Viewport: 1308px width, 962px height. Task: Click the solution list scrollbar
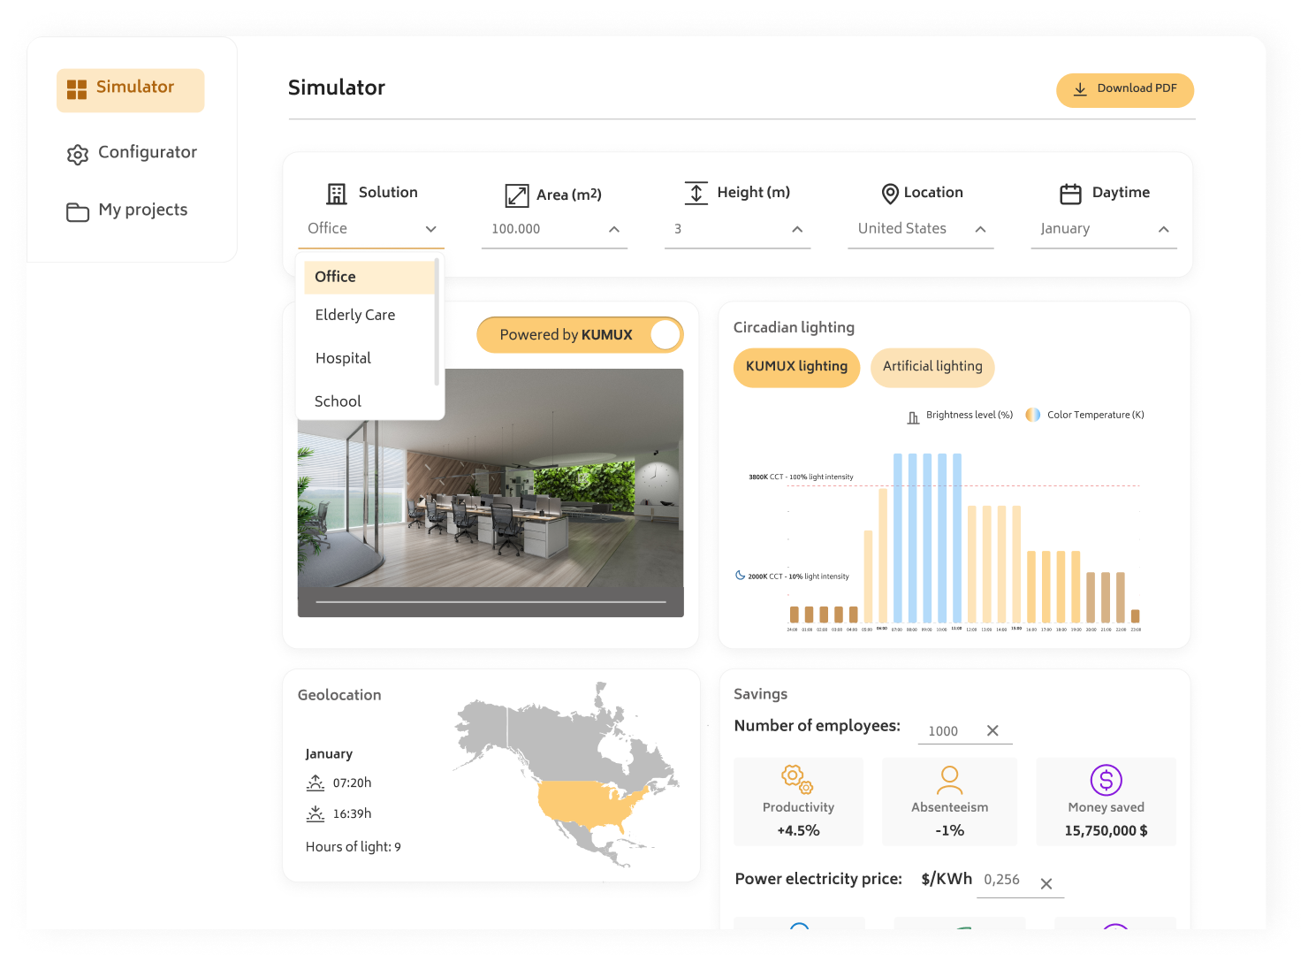pos(437,322)
